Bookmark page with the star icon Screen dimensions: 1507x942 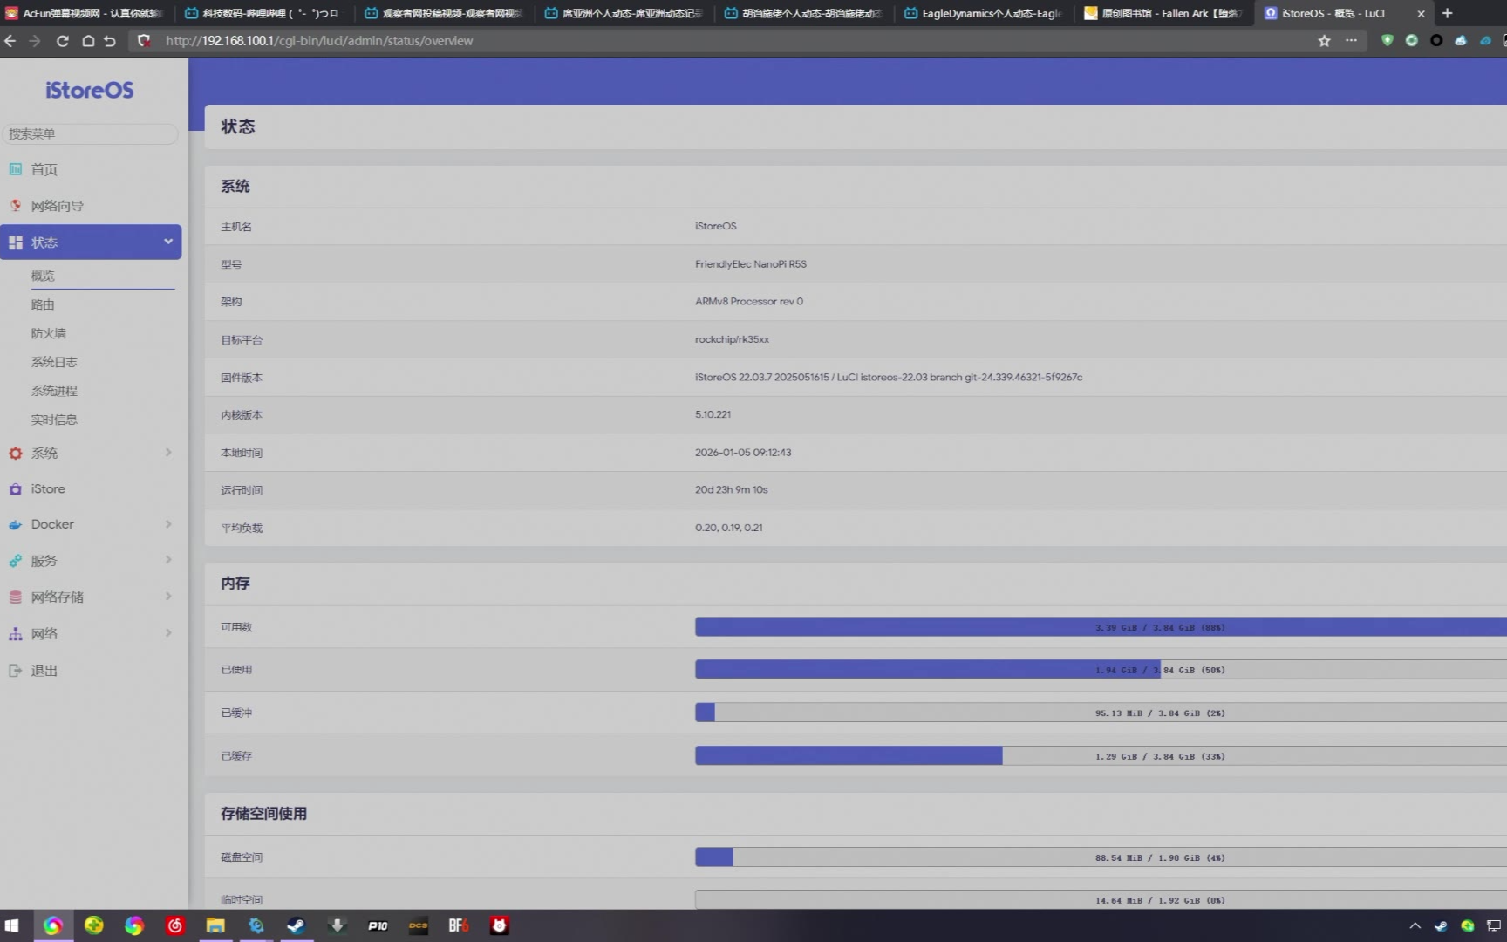pos(1324,41)
